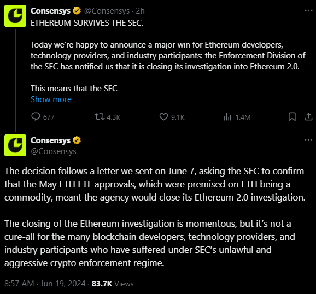This screenshot has width=316, height=294.
Task: Repost the tweet with 4.3K reposts
Action: click(100, 117)
